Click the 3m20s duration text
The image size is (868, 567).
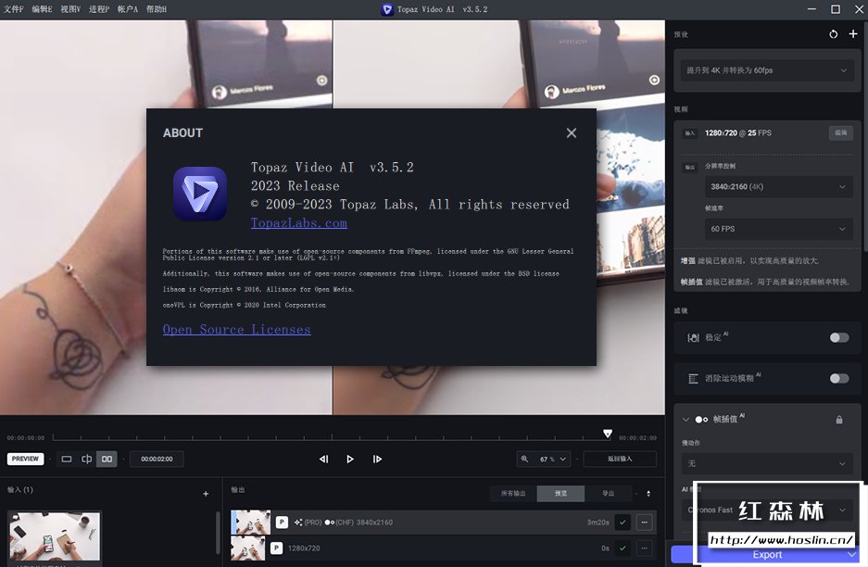[x=598, y=523]
